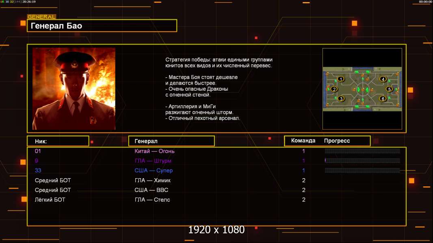Select the ГЛА — Штурм general entry
433x243 pixels.
point(153,161)
